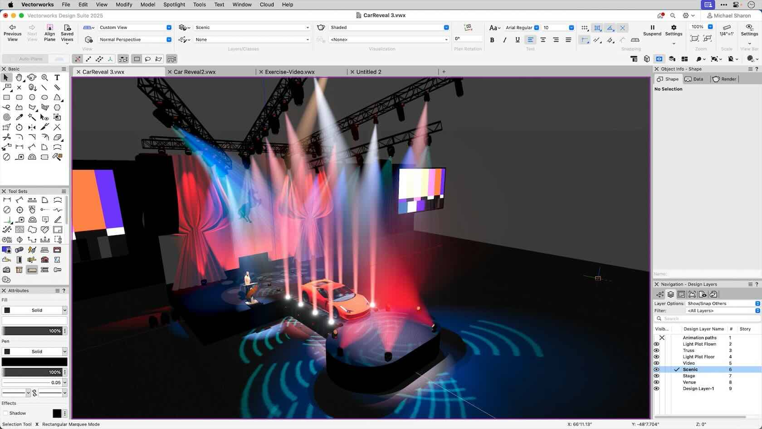Open the Shaded render mode dropdown
The width and height of the screenshot is (762, 429).
(388, 28)
